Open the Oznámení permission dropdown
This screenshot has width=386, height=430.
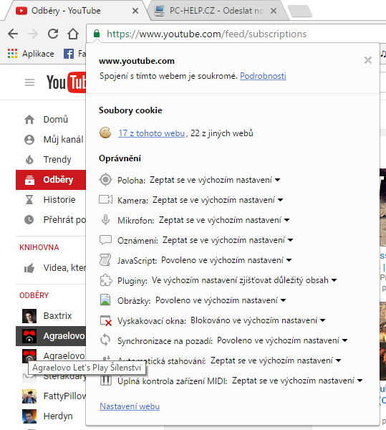coord(228,240)
